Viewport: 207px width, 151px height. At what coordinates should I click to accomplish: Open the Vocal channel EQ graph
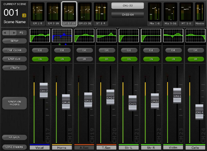click(x=40, y=35)
